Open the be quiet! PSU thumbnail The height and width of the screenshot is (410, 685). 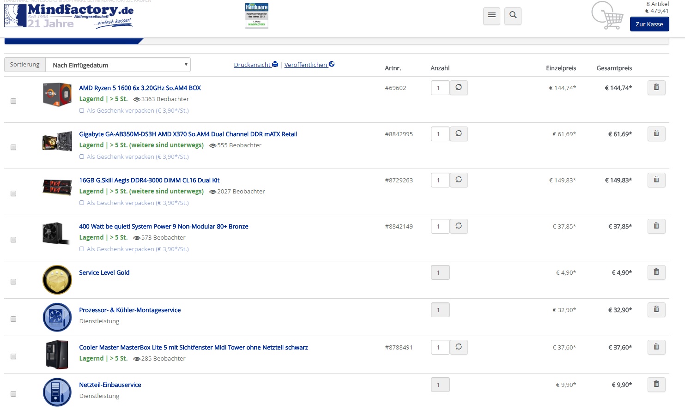(56, 233)
